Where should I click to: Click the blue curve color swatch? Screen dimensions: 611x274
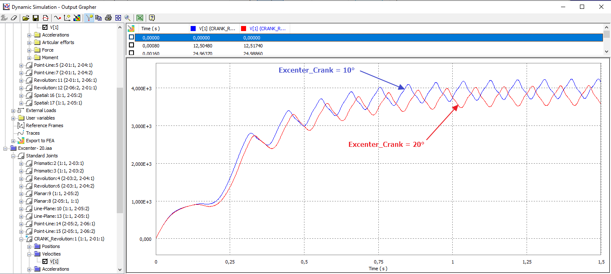193,29
